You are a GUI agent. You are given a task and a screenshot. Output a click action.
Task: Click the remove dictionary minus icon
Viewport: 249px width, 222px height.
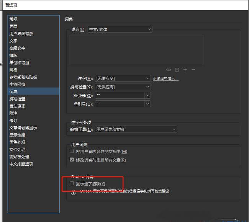pyautogui.click(x=193, y=70)
